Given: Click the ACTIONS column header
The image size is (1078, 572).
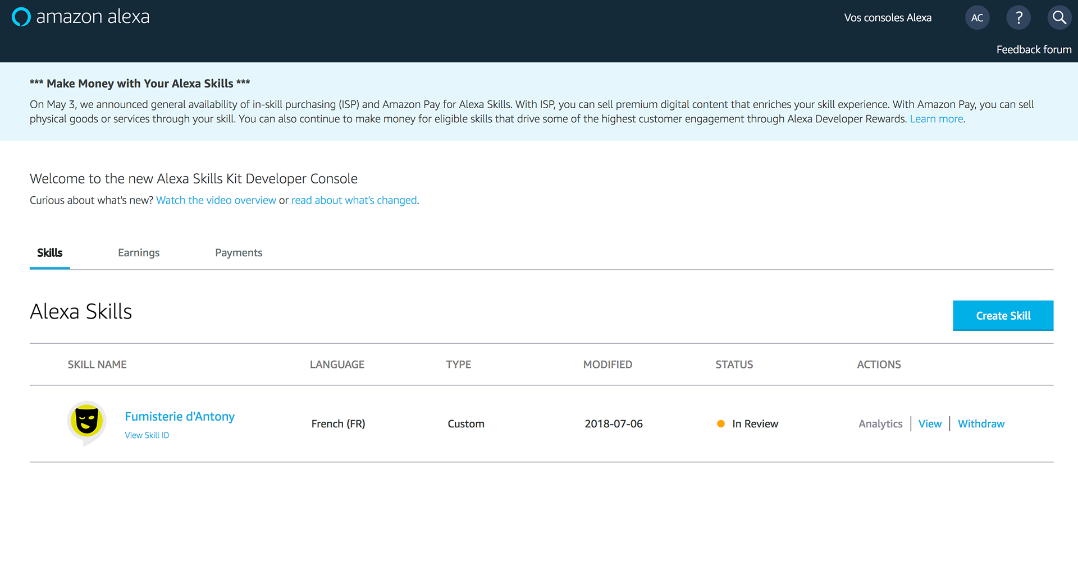Looking at the screenshot, I should [x=879, y=365].
